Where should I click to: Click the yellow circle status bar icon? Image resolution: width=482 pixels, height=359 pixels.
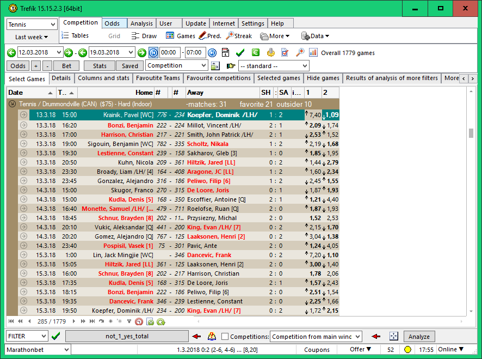point(407,350)
